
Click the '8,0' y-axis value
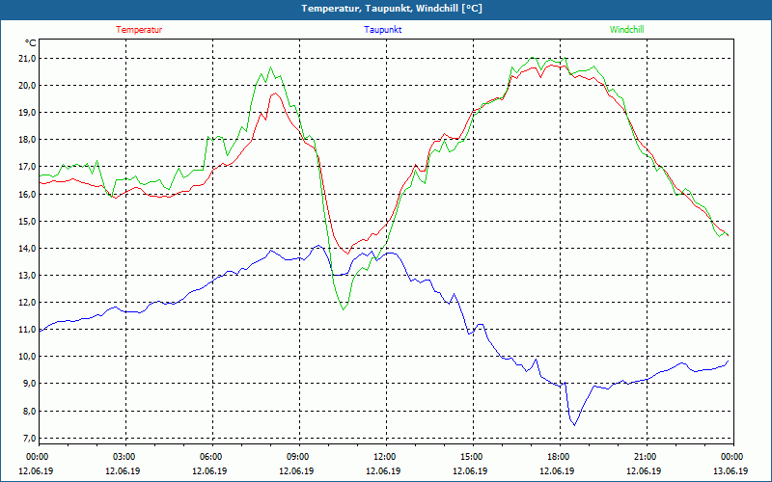[x=30, y=412]
